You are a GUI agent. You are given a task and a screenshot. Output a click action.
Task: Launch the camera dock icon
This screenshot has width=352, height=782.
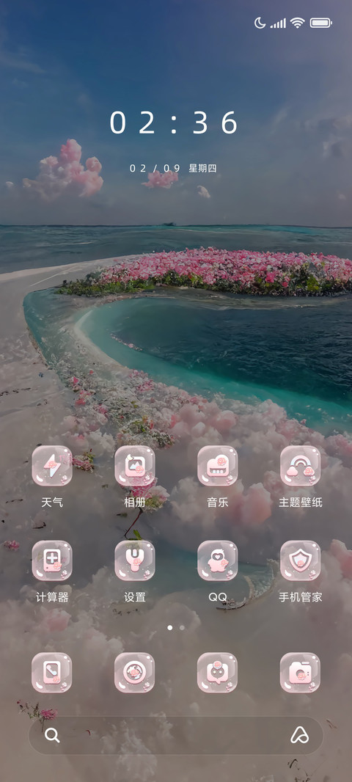pyautogui.click(x=300, y=673)
